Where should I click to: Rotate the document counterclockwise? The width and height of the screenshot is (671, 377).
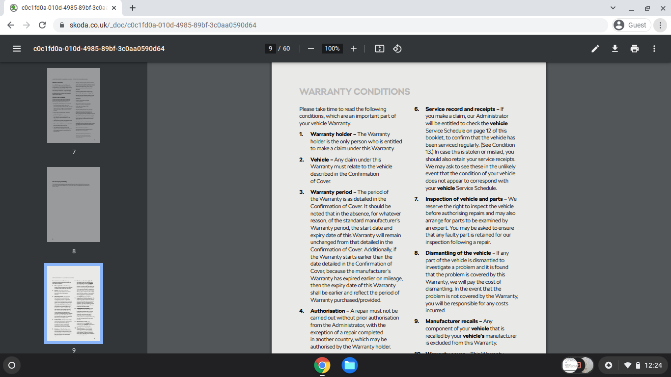click(x=397, y=49)
